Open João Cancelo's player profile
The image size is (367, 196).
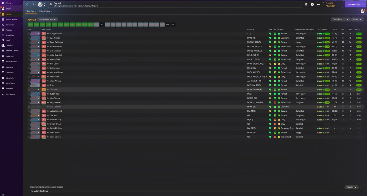coord(55,107)
